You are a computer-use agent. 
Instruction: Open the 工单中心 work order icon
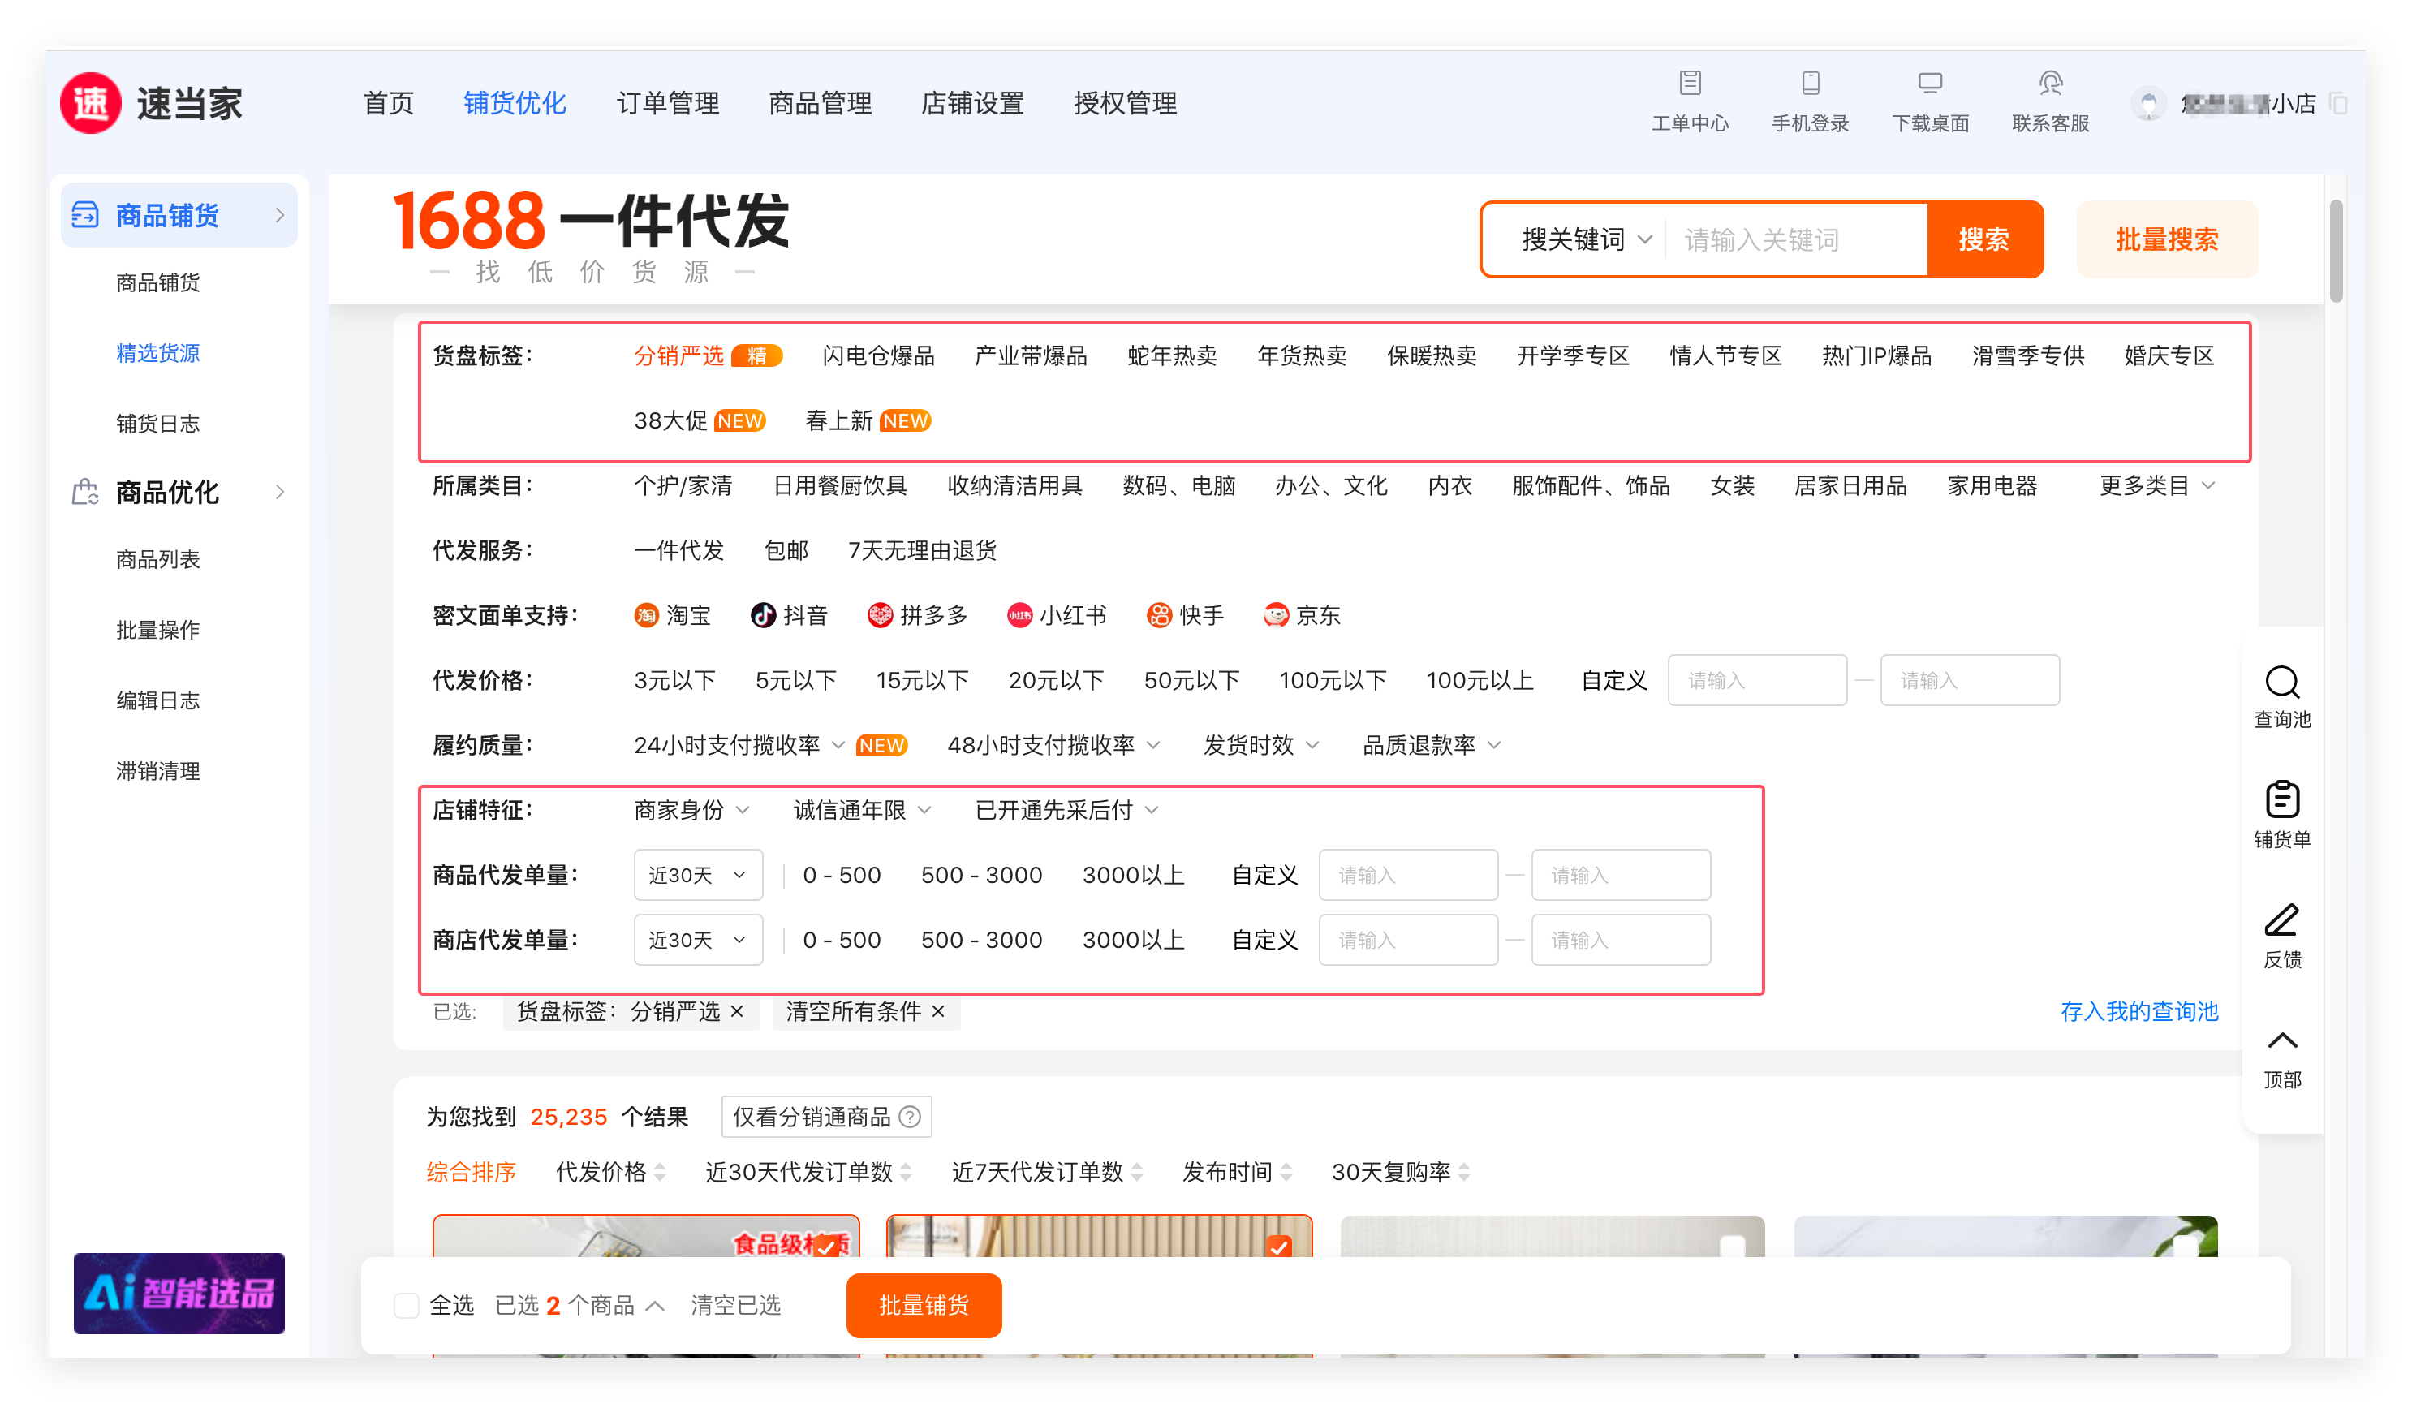coord(1690,84)
